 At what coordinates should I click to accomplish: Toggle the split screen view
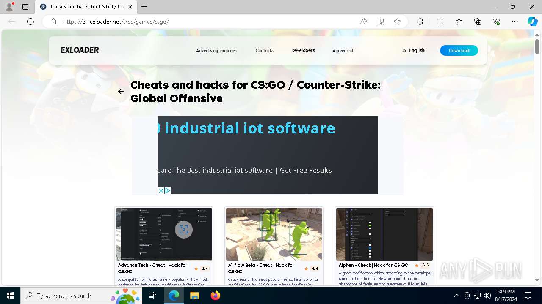(x=440, y=22)
